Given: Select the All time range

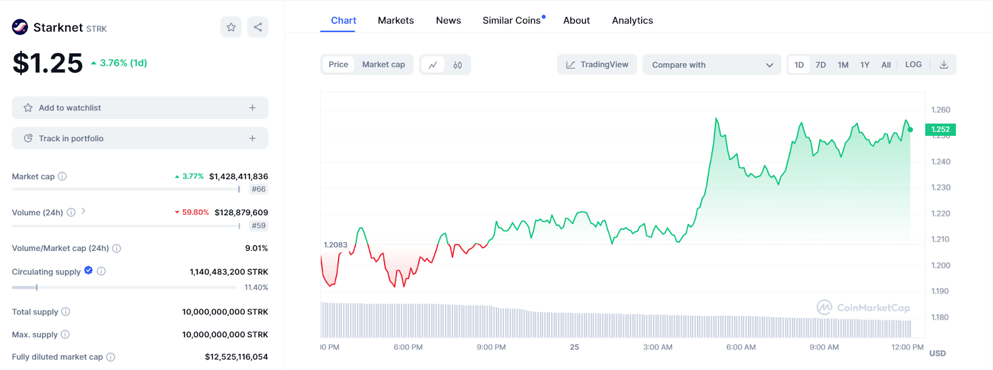Looking at the screenshot, I should (x=886, y=64).
